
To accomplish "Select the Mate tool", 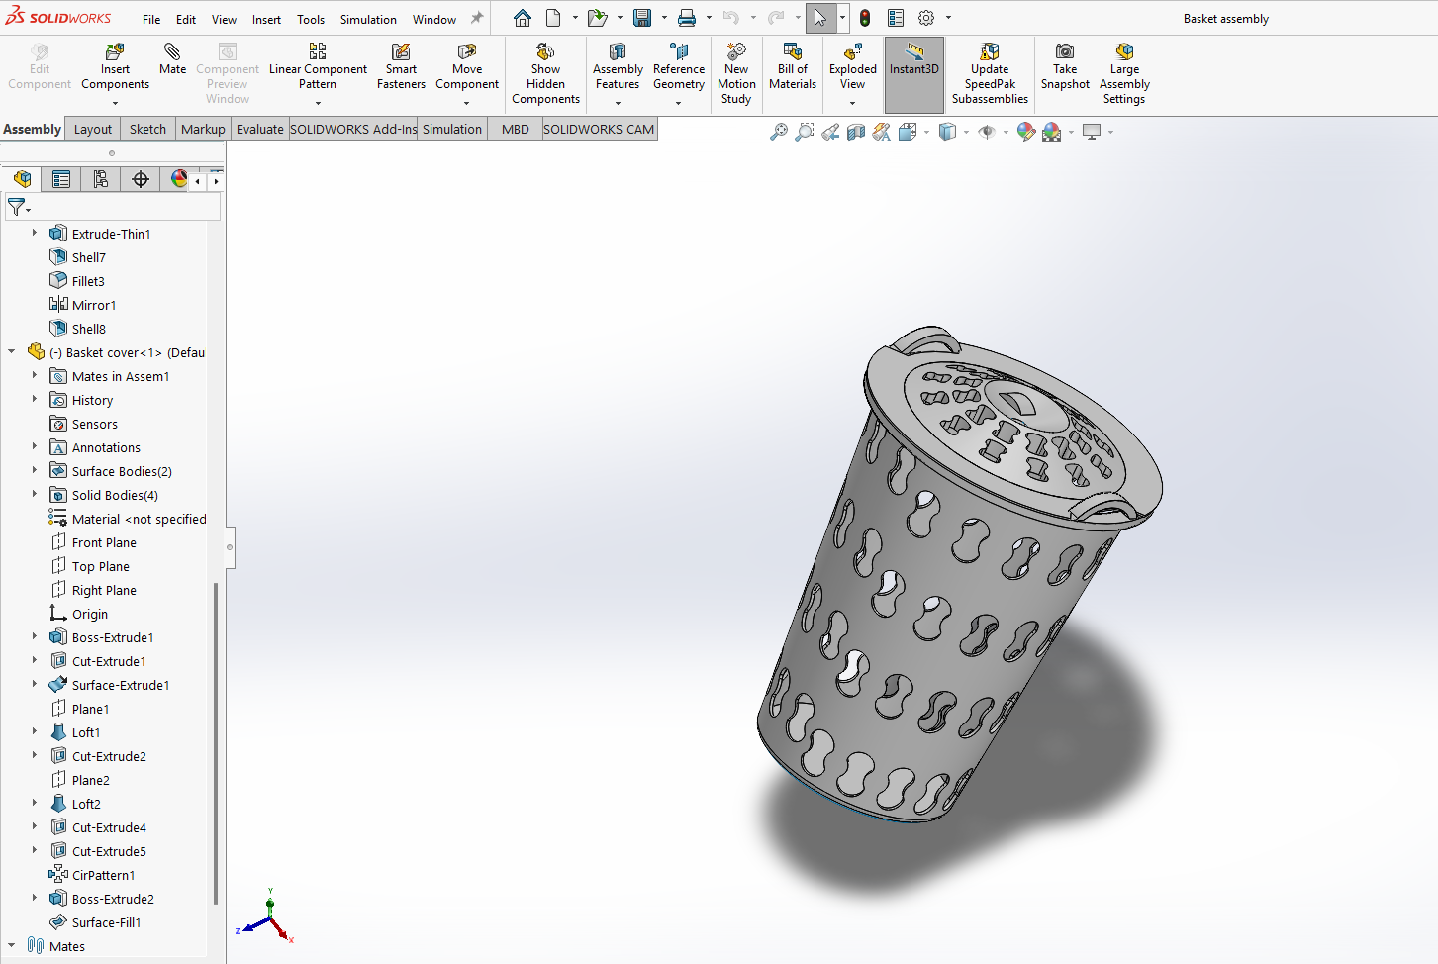I will tap(172, 59).
